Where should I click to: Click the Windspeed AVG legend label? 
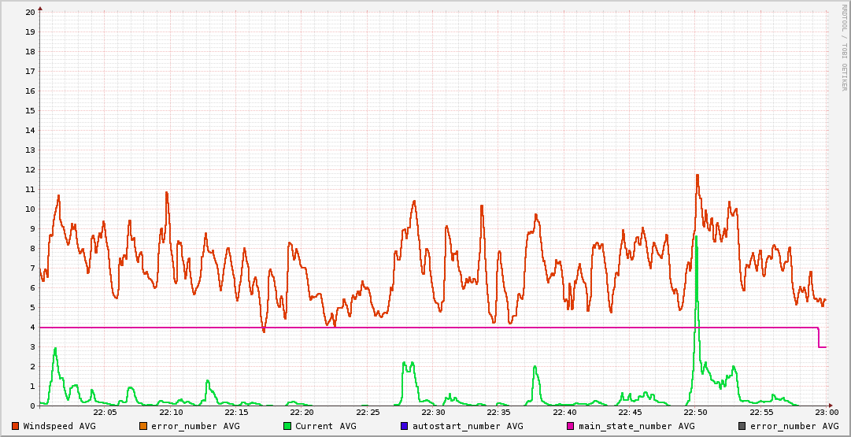(59, 426)
